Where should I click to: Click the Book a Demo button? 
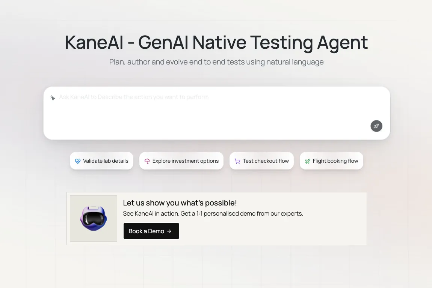pos(151,231)
